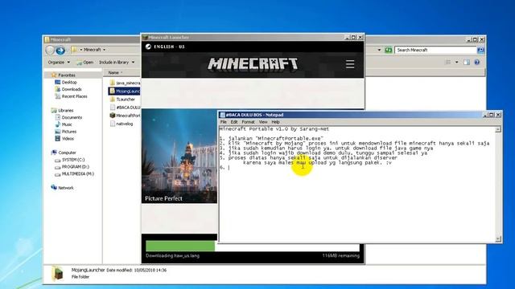Image resolution: width=515 pixels, height=289 pixels.
Task: Maximize the Notepad window
Action: [x=492, y=115]
